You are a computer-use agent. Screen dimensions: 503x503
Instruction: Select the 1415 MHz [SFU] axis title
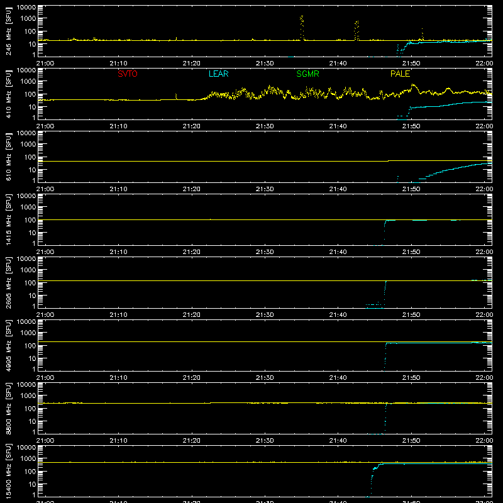(9, 219)
